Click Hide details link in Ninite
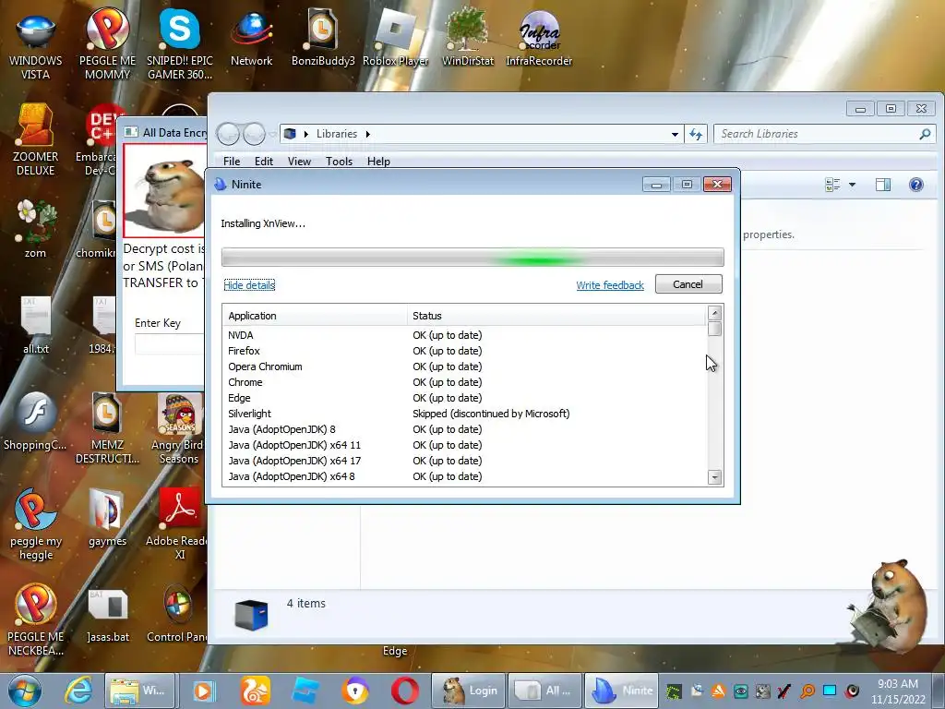The height and width of the screenshot is (709, 945). 249,285
